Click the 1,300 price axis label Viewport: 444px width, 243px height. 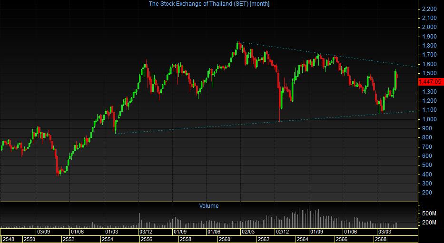coord(429,92)
